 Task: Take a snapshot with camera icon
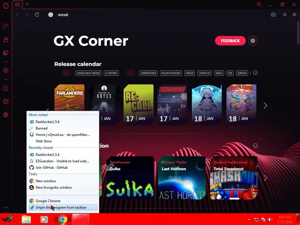pos(273,15)
